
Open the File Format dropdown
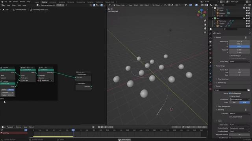click(x=239, y=99)
